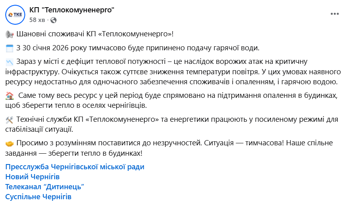The height and width of the screenshot is (204, 347).
Task: Click the hammer and wrench emoji
Action: click(10, 120)
